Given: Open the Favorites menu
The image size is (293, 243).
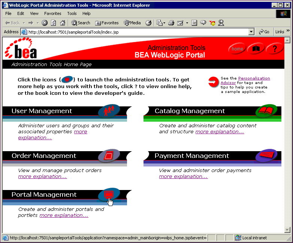Looking at the screenshot, I should click(53, 13).
